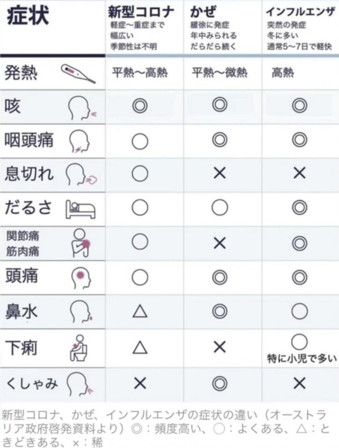Image resolution: width=339 pixels, height=448 pixels.
Task: Select the かぜ column header
Action: (x=203, y=12)
